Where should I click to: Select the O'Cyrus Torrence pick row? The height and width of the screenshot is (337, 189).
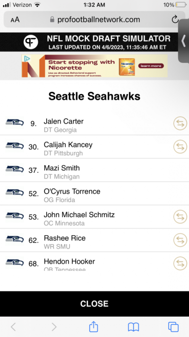[x=94, y=194]
